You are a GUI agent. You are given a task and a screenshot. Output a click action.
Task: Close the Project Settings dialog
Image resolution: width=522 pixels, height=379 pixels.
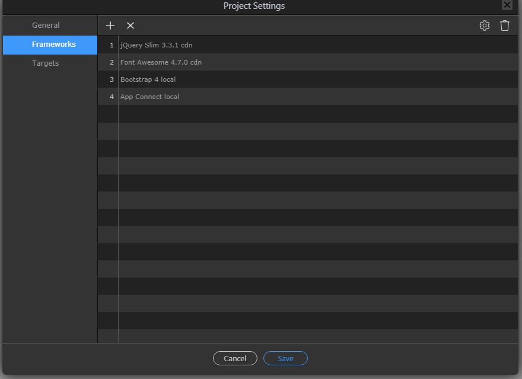click(507, 5)
